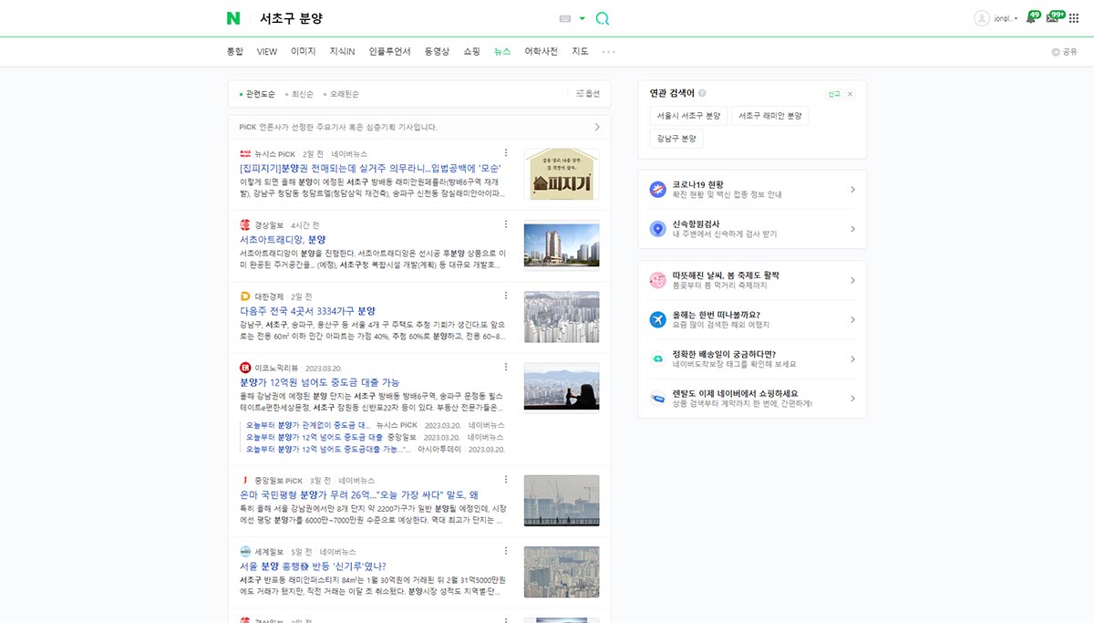
Task: Open the 옵션 search options button
Action: point(588,94)
